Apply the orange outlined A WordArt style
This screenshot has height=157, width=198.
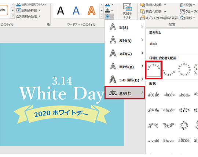[x=91, y=11]
